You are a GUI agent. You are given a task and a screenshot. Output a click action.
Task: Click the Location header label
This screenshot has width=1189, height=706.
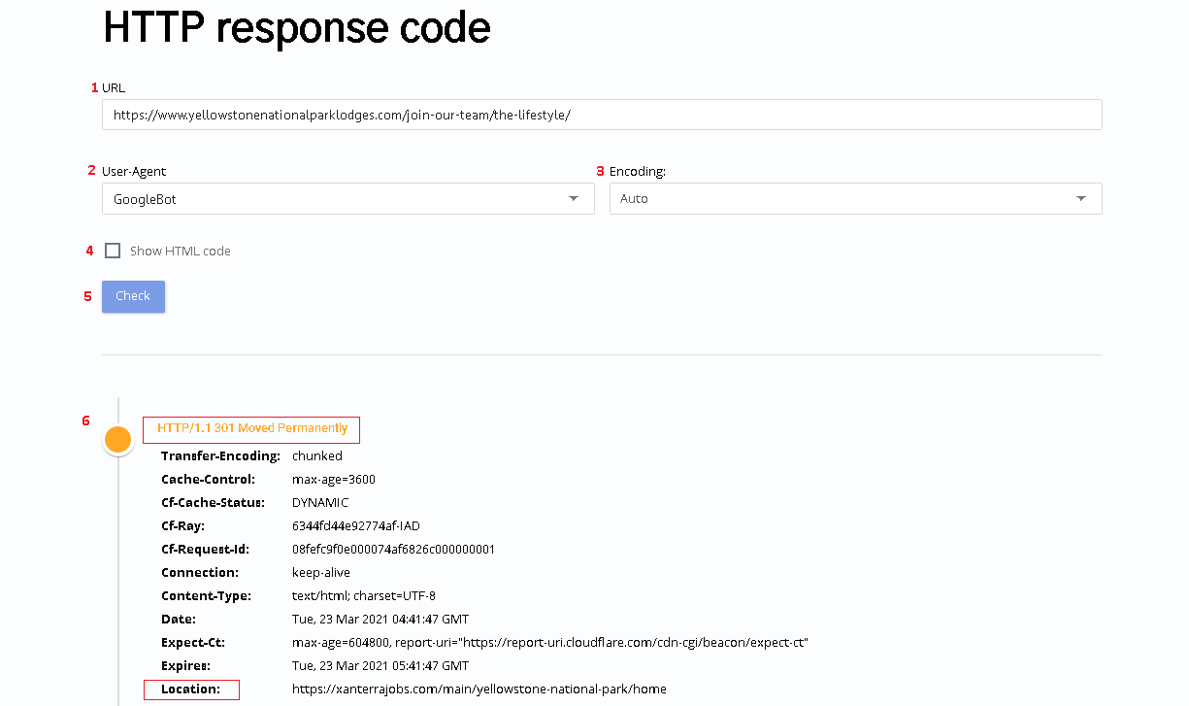pyautogui.click(x=190, y=689)
